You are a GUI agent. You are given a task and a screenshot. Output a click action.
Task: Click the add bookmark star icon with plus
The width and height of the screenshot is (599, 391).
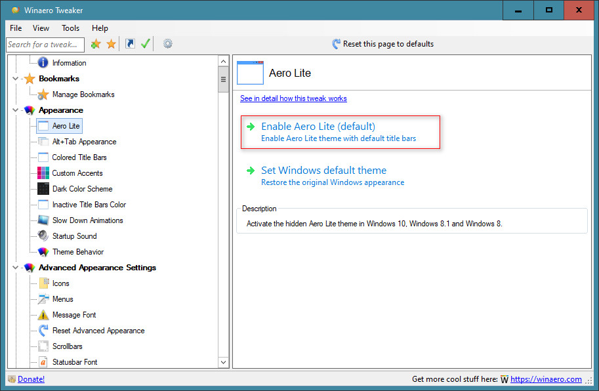[96, 44]
